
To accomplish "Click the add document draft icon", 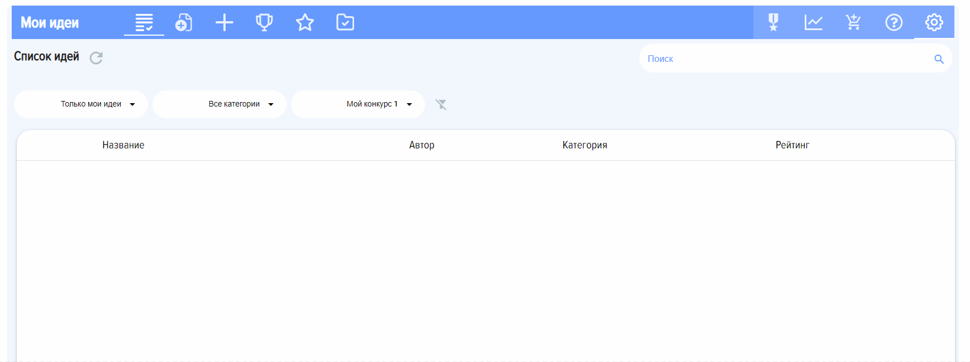I will coord(184,22).
